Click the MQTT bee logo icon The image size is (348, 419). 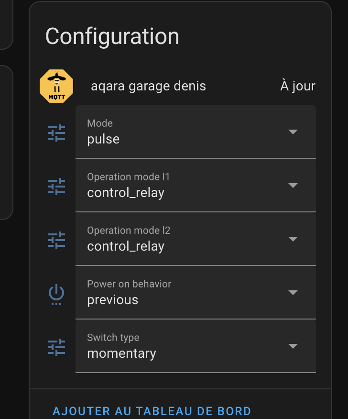tap(56, 86)
